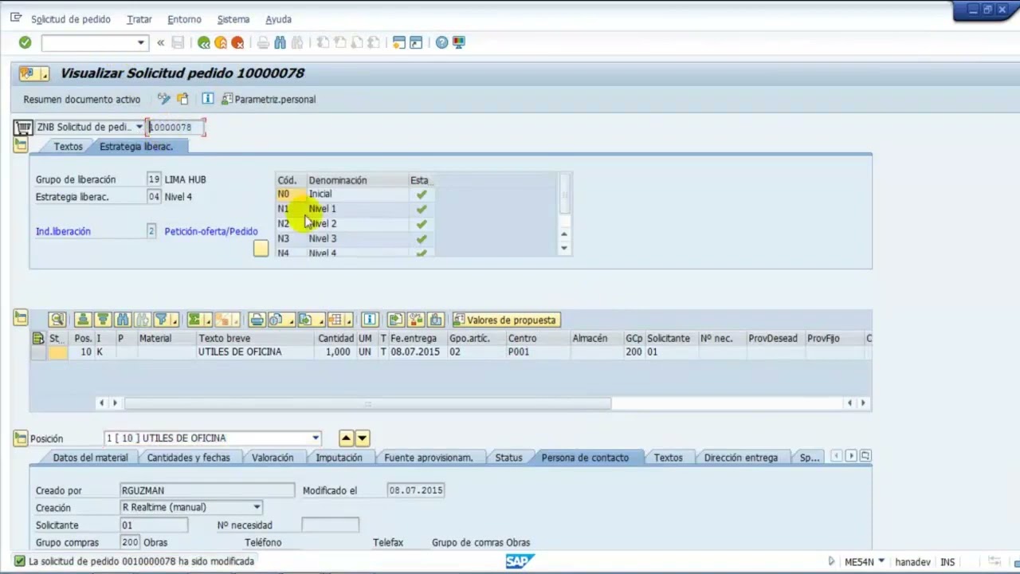The width and height of the screenshot is (1020, 574).
Task: Open the Valoración tab
Action: point(273,458)
